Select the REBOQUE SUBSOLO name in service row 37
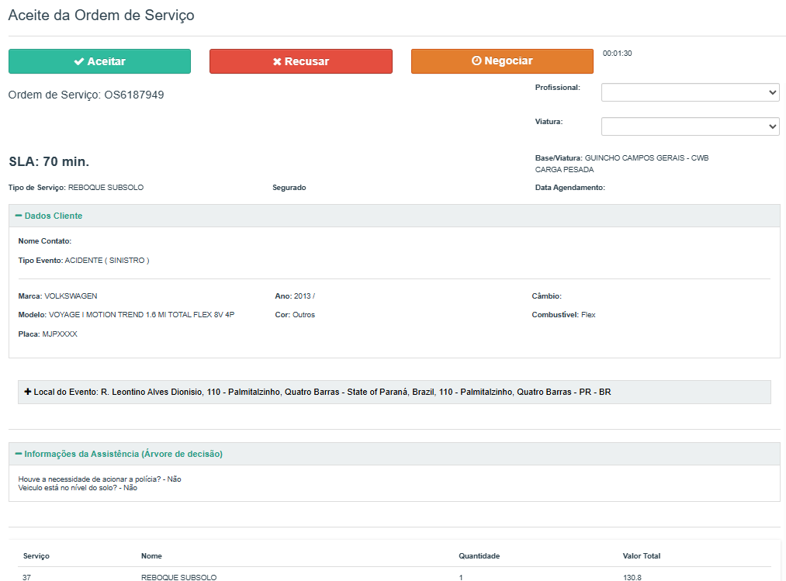The width and height of the screenshot is (786, 581). (178, 577)
